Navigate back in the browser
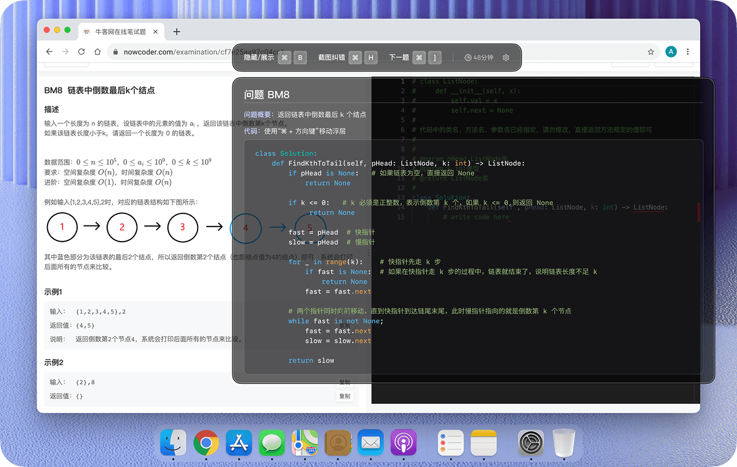 pyautogui.click(x=49, y=52)
